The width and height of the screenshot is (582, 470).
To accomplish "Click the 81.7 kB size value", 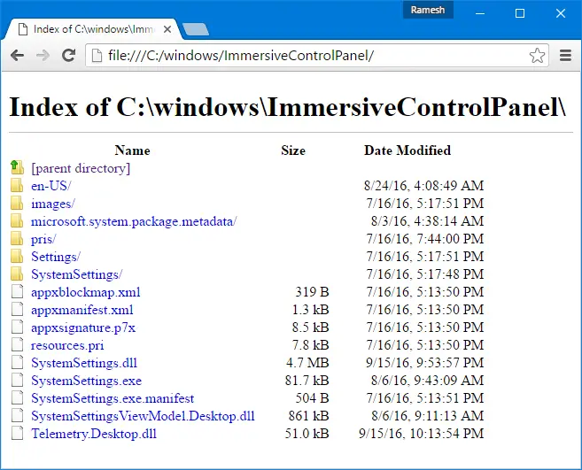I will pyautogui.click(x=307, y=381).
